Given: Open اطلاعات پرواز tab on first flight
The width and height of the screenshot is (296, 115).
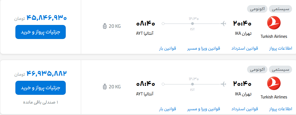Looking at the screenshot, I should click(x=280, y=49).
